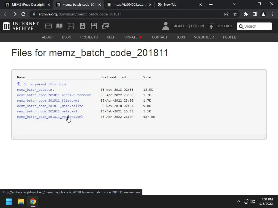Open the tab search dropdown arrow
This screenshot has height=208, width=278.
(x=234, y=4)
